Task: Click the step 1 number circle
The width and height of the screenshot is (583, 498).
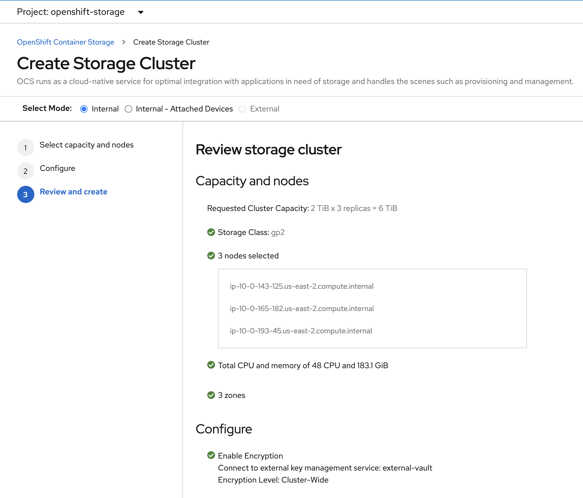Action: [26, 148]
